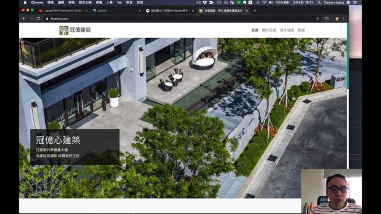Viewport: 381px width, 214px height.
Task: Open Spotlight search in menu bar
Action: point(319,2)
